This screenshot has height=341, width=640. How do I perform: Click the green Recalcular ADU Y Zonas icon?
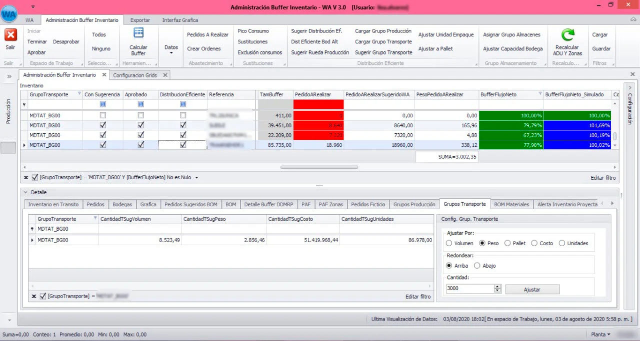567,34
